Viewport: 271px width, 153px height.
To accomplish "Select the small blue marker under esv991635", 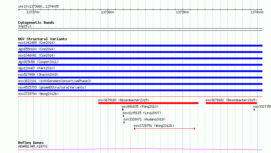I will pyautogui.click(x=123, y=110).
